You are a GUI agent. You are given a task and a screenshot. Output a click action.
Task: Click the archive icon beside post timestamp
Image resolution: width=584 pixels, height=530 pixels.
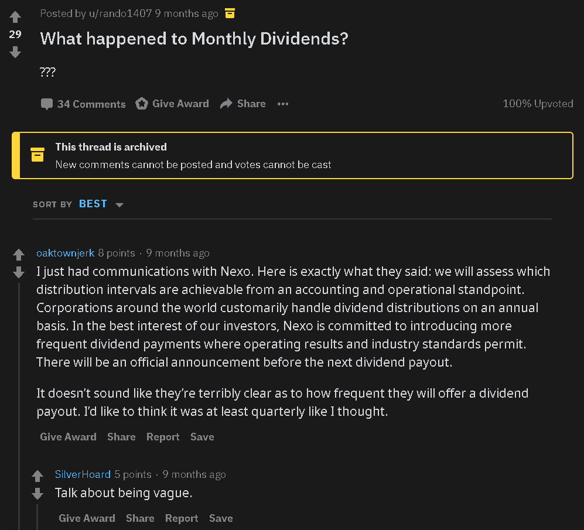pos(230,13)
